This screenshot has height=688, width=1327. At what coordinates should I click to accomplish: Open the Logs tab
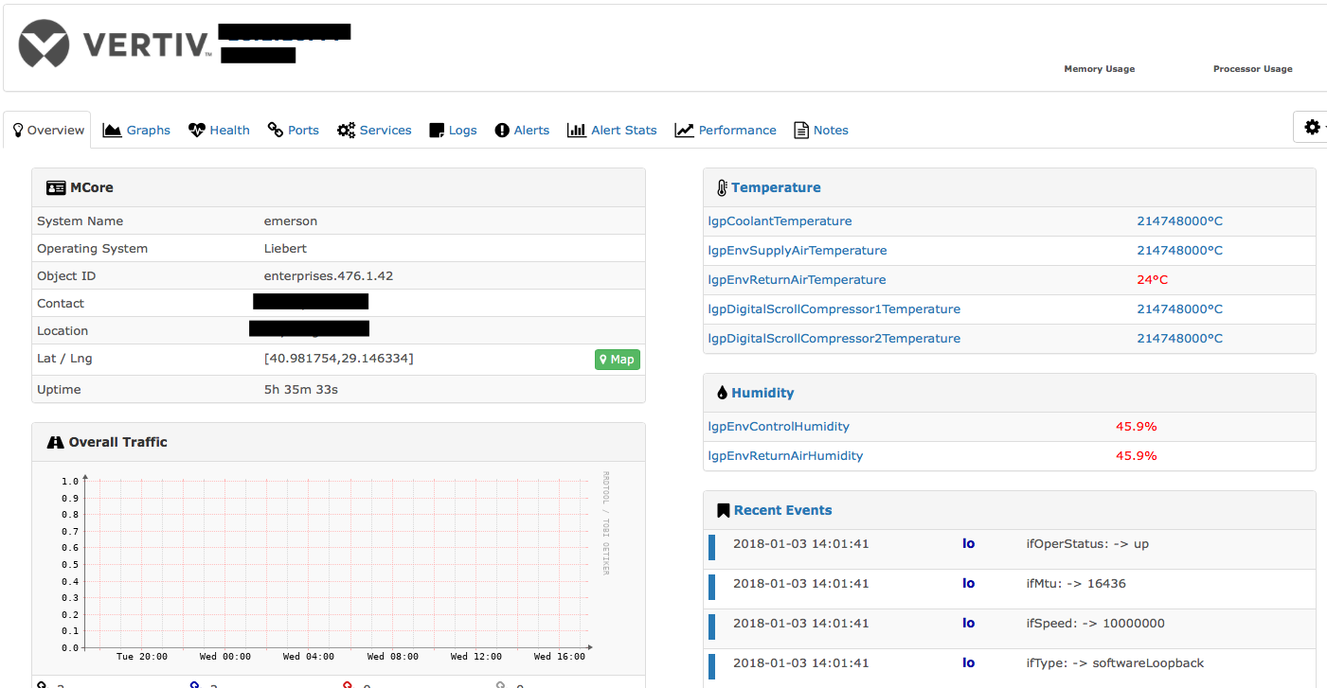[x=453, y=130]
